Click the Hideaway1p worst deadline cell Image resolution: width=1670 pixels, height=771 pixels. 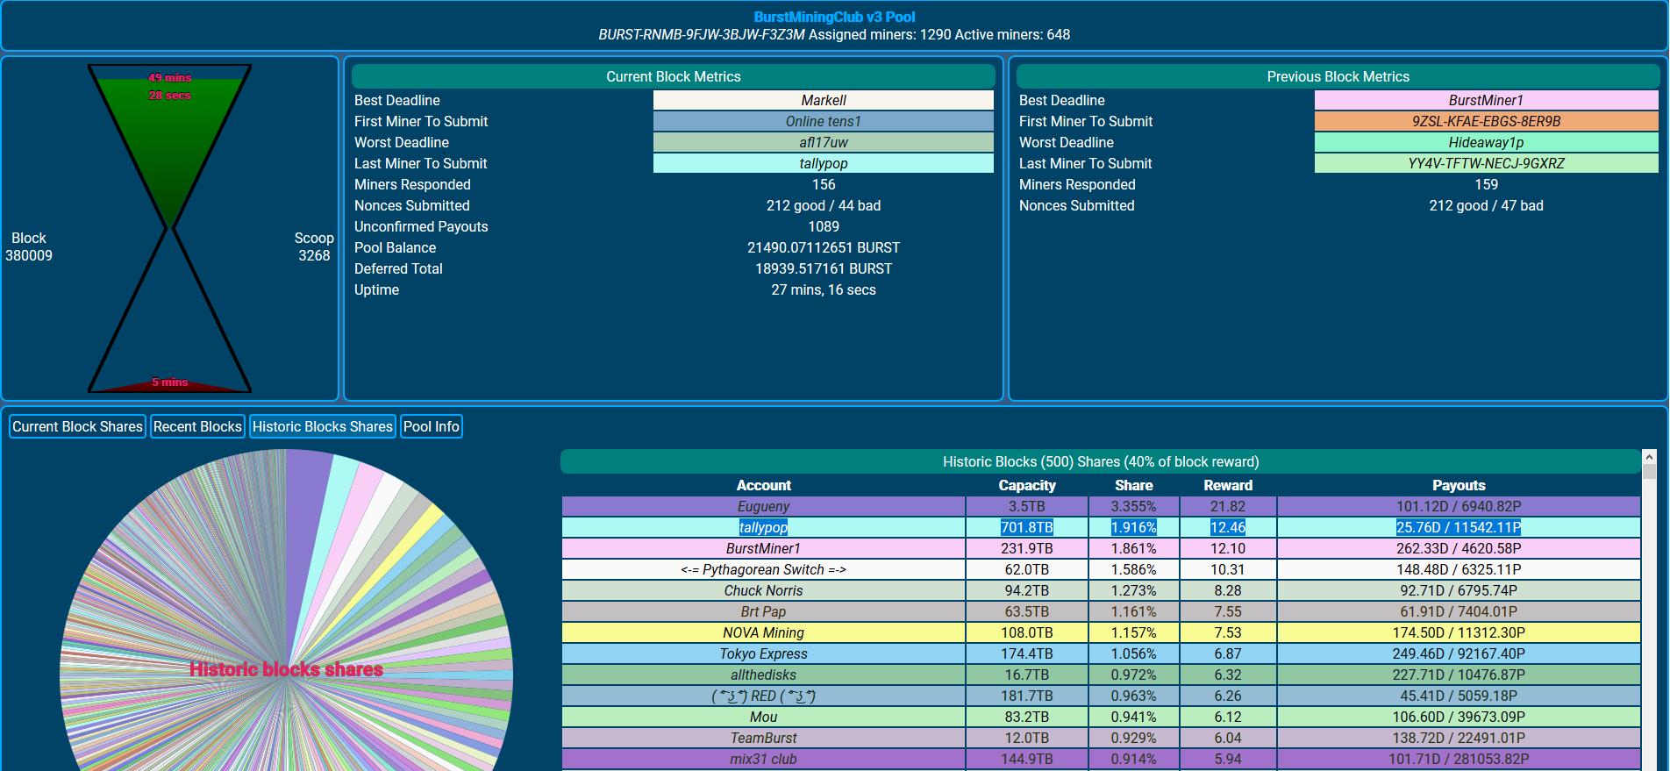[1487, 142]
